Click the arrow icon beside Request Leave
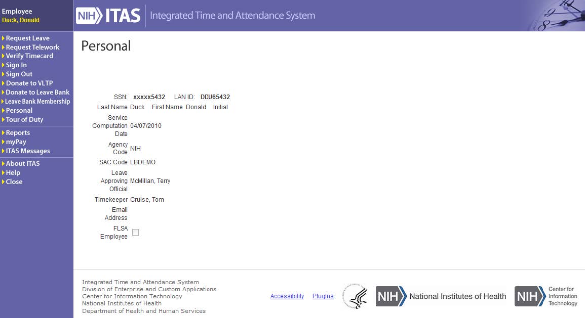 [3, 38]
